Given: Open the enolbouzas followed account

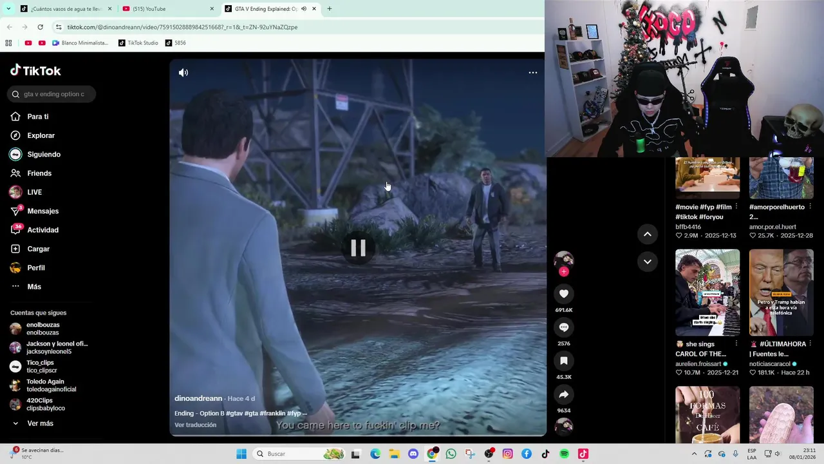Looking at the screenshot, I should click(x=42, y=329).
